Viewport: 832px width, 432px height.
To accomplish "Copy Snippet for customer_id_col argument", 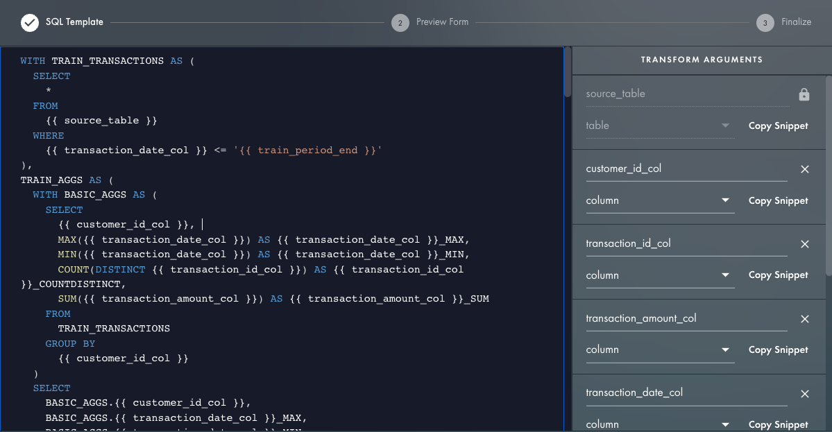I will (778, 201).
